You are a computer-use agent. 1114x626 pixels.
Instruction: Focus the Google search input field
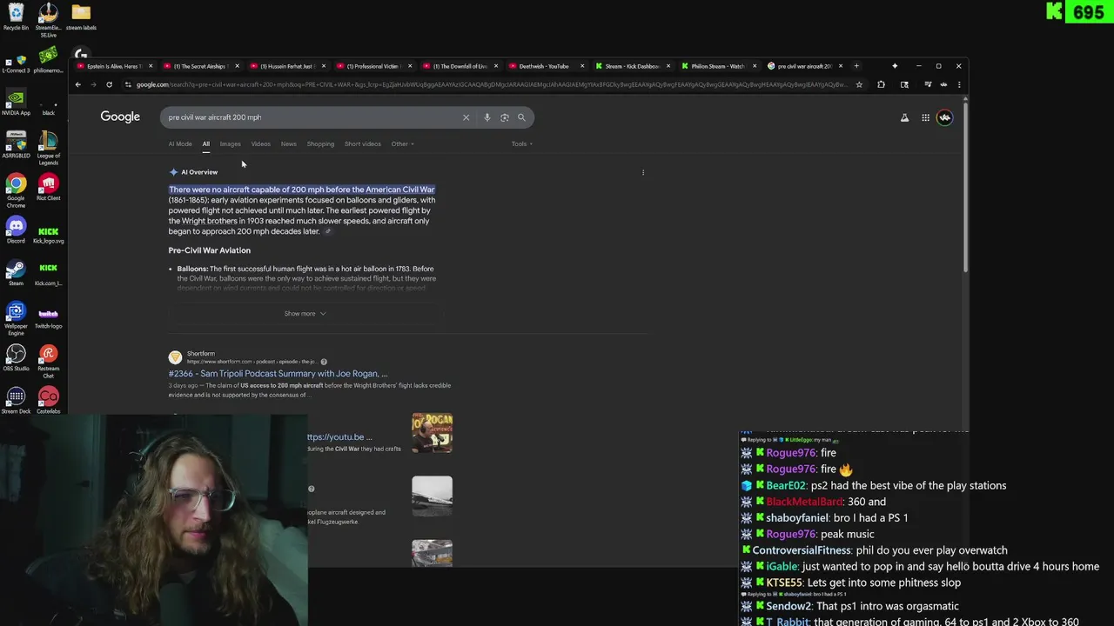pos(313,117)
